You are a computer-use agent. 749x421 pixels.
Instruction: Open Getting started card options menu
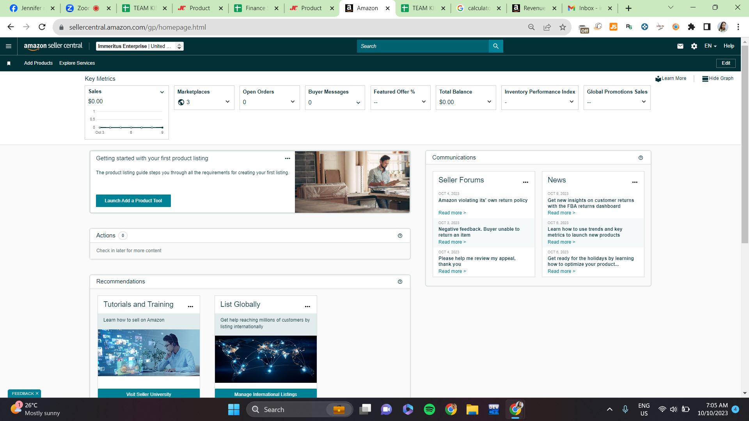pos(288,158)
